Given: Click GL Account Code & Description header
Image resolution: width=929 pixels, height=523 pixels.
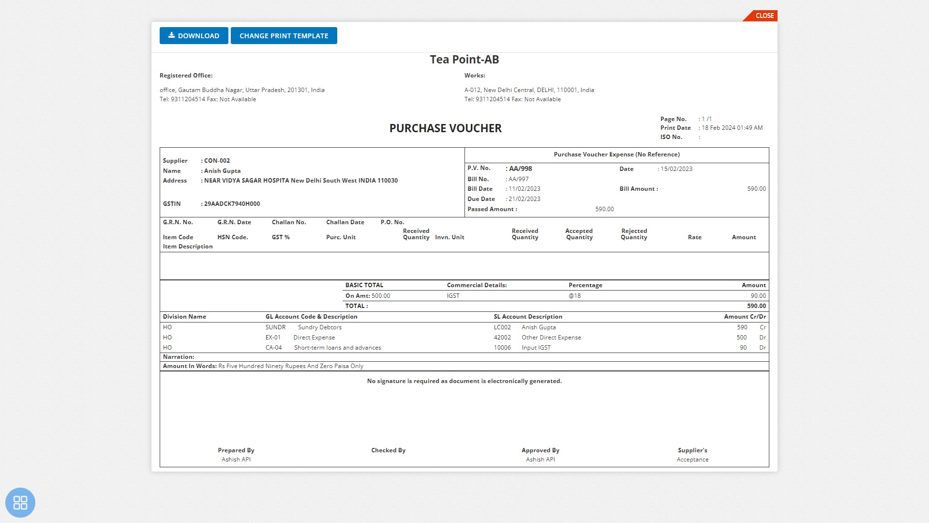Looking at the screenshot, I should click(311, 317).
